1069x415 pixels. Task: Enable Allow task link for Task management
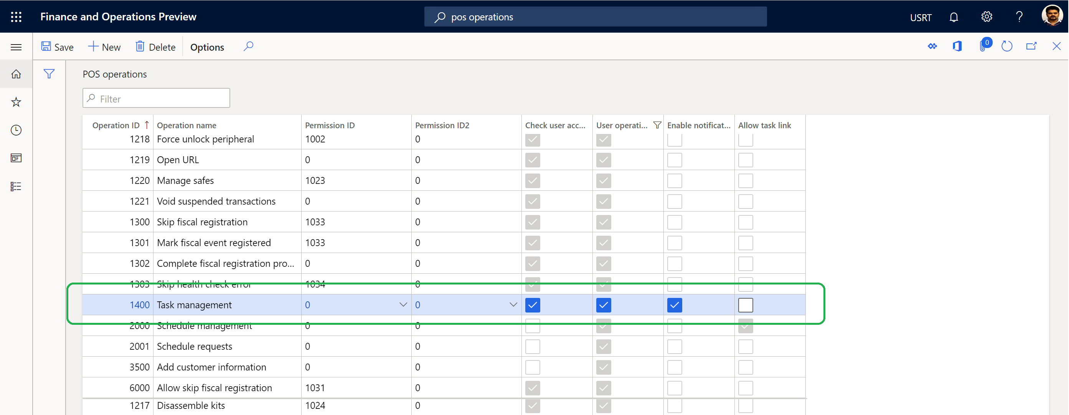[x=746, y=305]
